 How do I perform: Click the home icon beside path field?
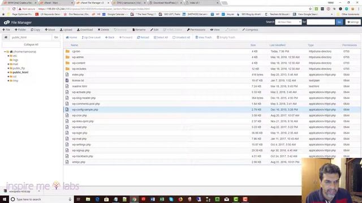pyautogui.click(x=6, y=37)
